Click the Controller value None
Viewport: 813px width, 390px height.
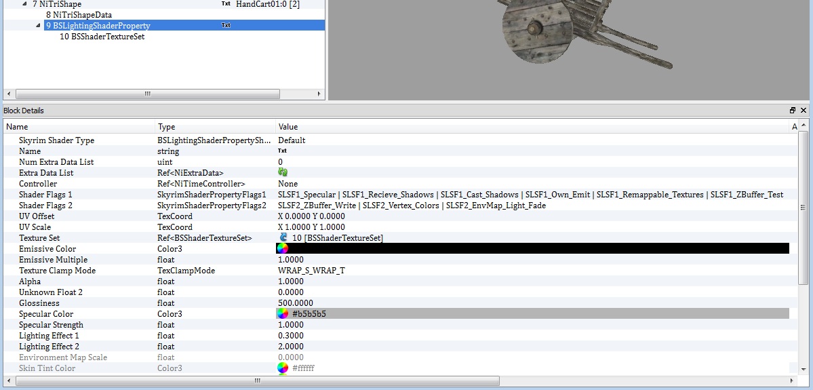pyautogui.click(x=287, y=184)
